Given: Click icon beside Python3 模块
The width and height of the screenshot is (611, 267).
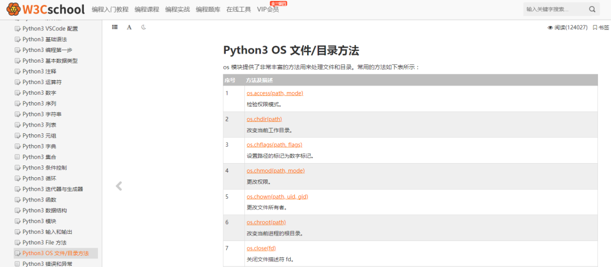Looking at the screenshot, I should pos(17,221).
